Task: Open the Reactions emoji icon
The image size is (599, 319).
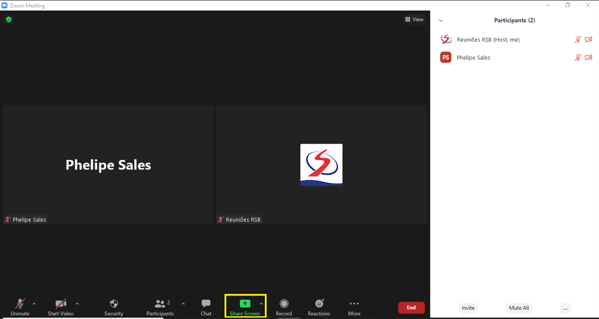Action: [319, 304]
